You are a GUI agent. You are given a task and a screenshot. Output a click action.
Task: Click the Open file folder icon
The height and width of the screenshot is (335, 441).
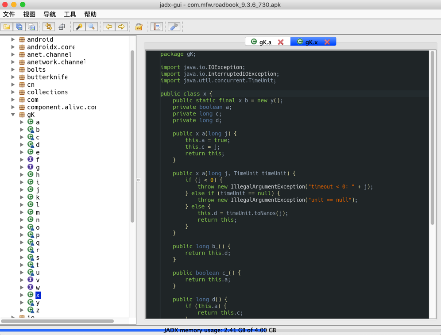tap(7, 27)
